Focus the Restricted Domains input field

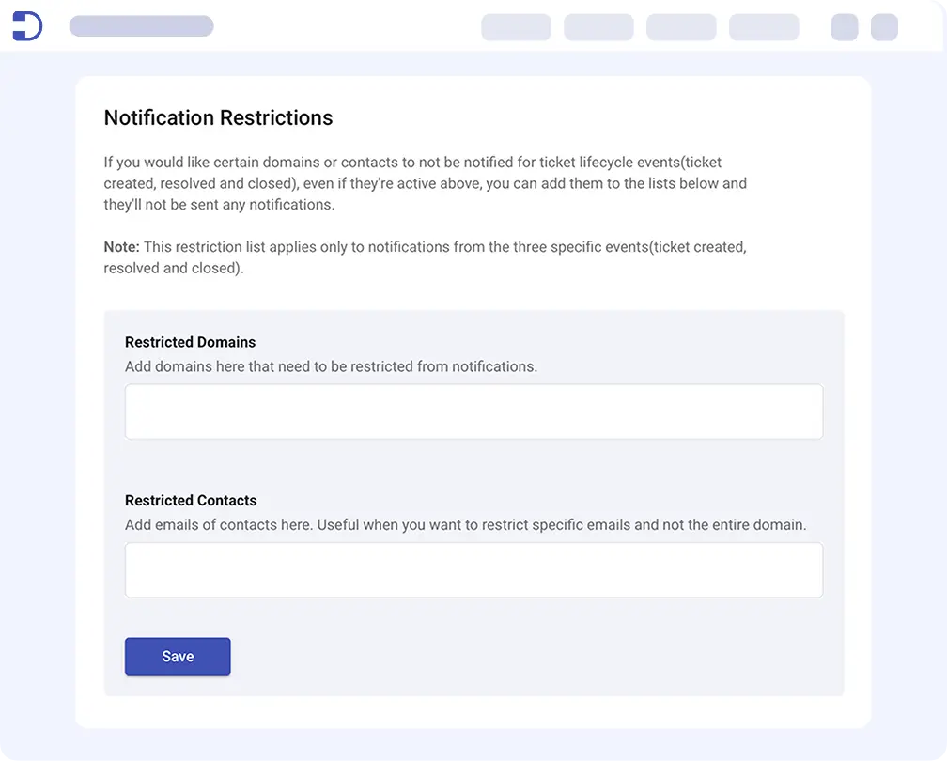pos(473,412)
